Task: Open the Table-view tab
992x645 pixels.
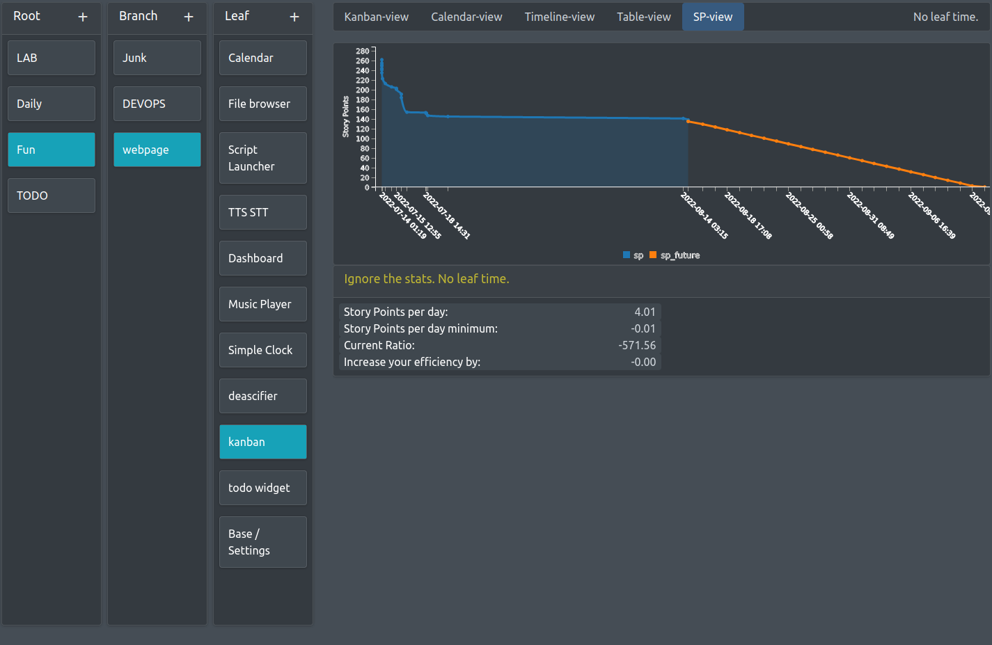Action: click(644, 17)
